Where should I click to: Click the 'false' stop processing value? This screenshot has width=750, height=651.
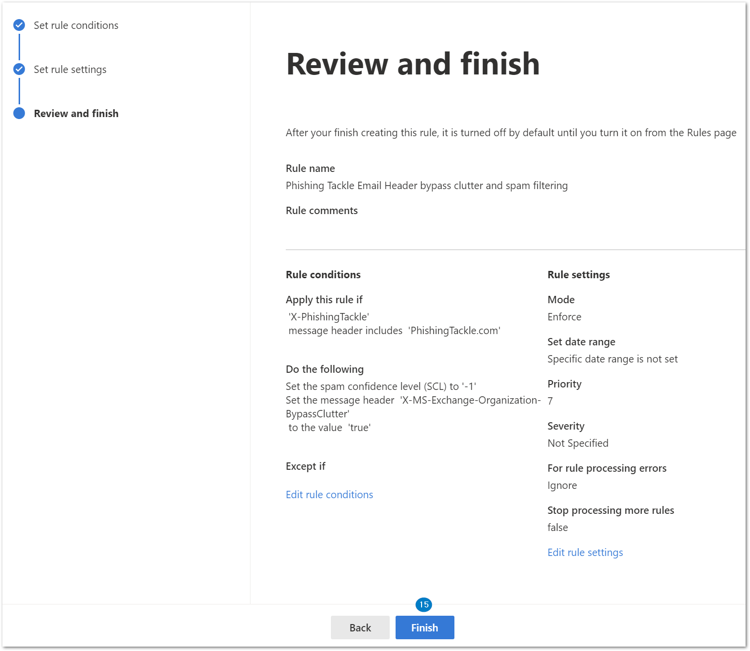click(x=558, y=528)
